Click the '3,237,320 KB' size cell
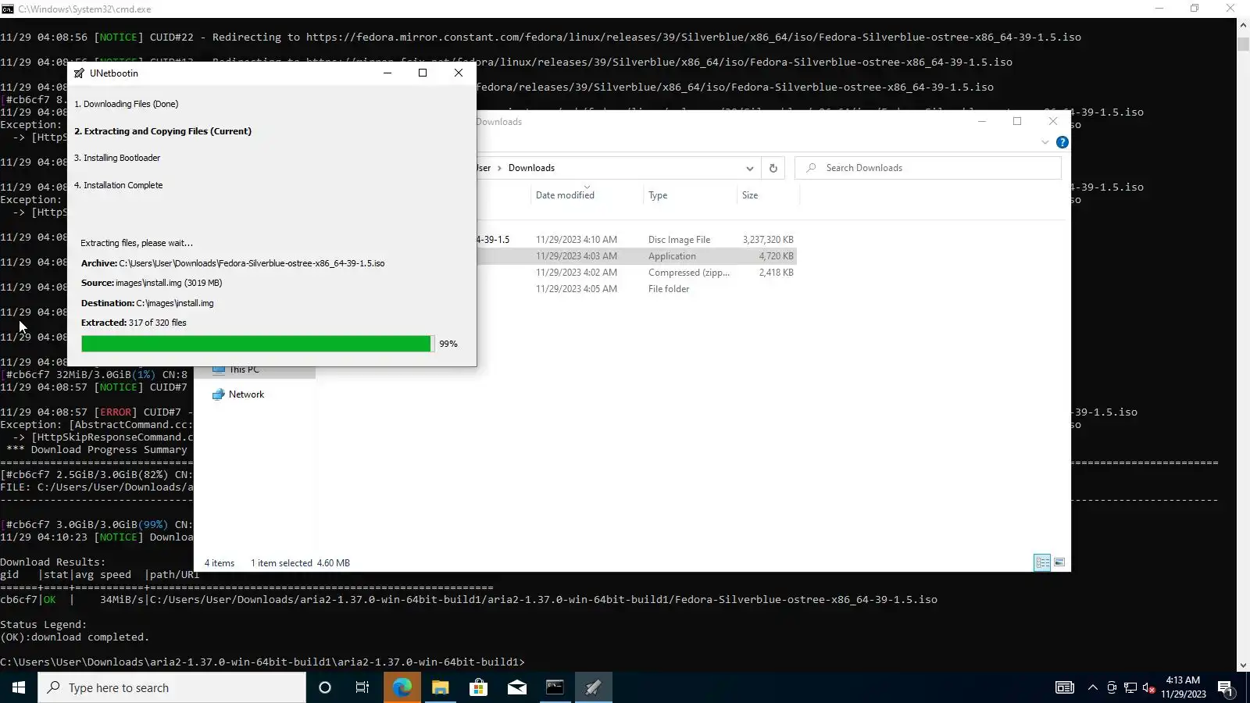 (768, 240)
